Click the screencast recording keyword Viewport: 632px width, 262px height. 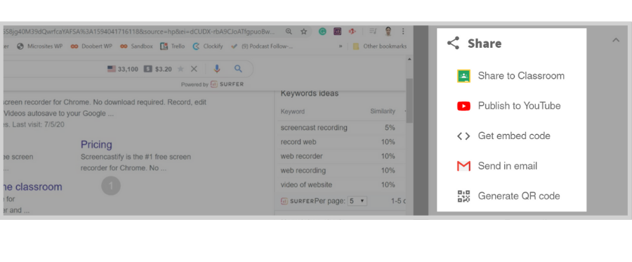[314, 128]
